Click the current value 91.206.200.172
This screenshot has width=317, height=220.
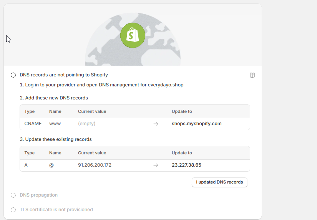tap(95, 165)
